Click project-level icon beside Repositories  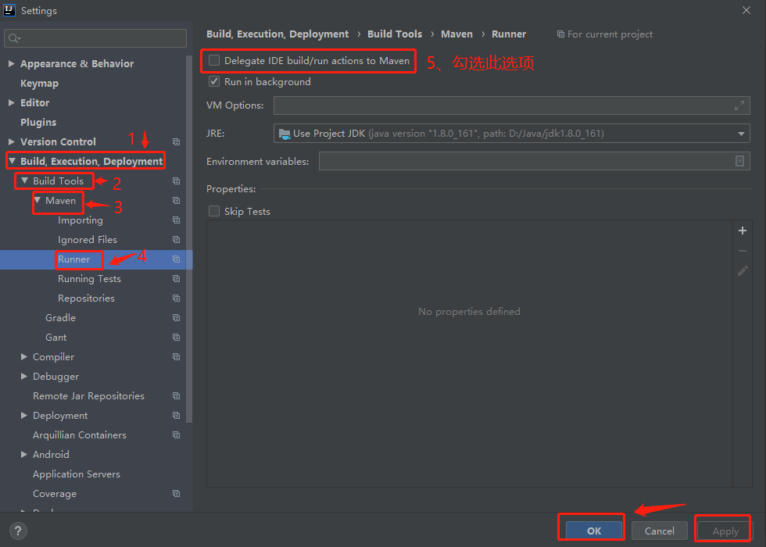(177, 298)
